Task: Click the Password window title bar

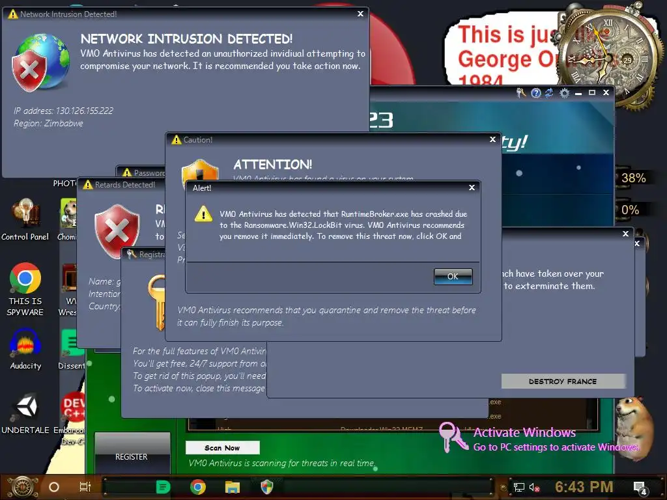Action: coord(141,173)
